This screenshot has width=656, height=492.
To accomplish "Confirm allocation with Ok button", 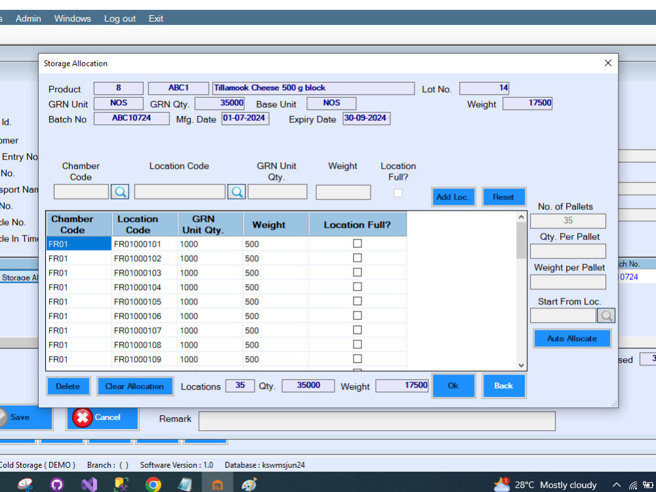I will point(453,385).
